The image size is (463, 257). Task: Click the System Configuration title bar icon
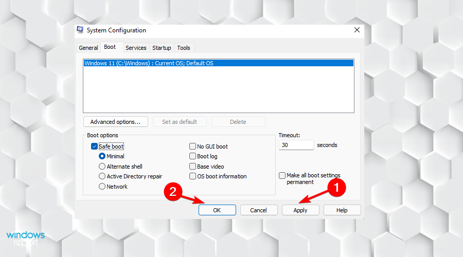(x=80, y=30)
